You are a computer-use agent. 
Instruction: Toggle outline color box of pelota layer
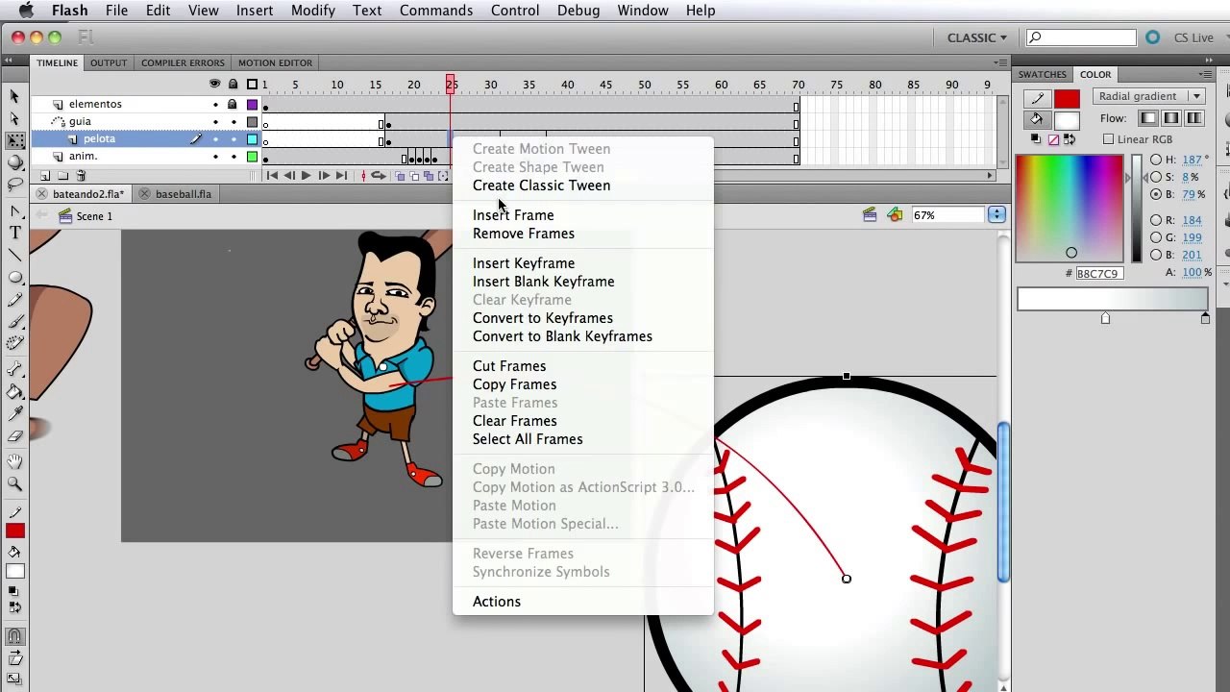tap(252, 139)
